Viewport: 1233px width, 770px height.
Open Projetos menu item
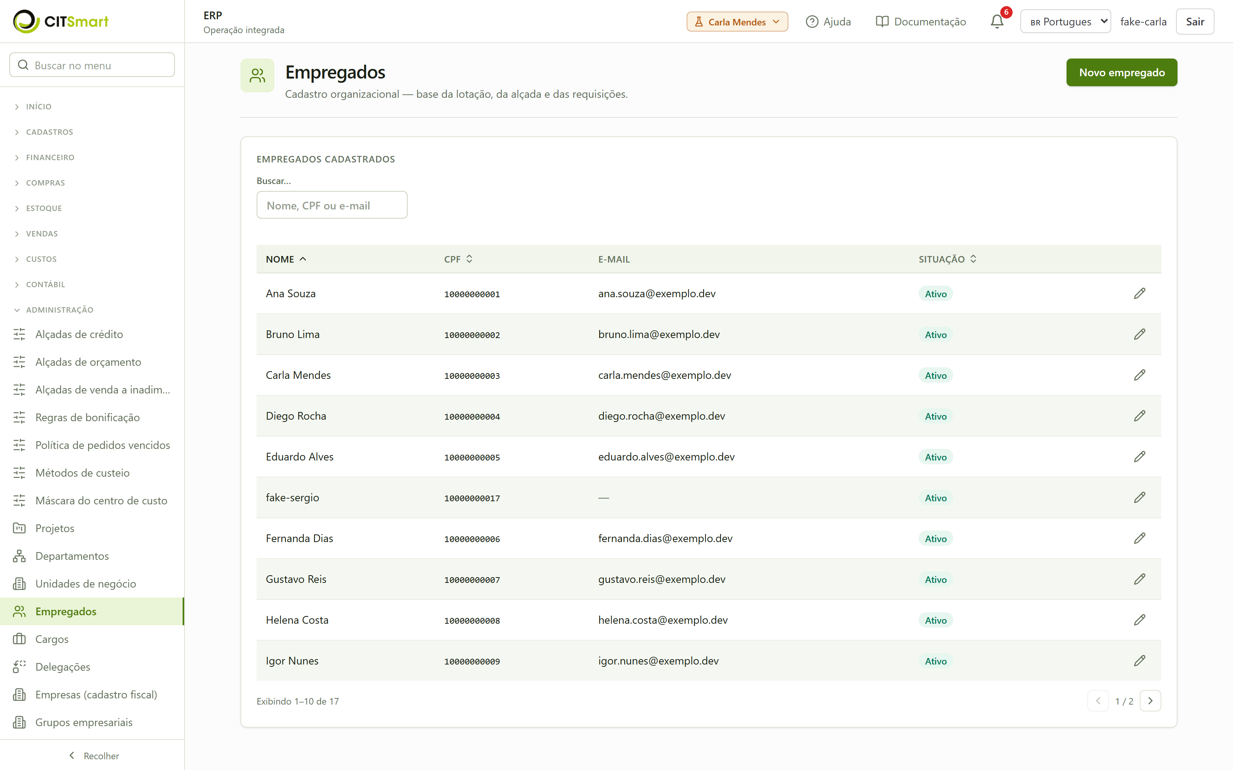pos(92,528)
